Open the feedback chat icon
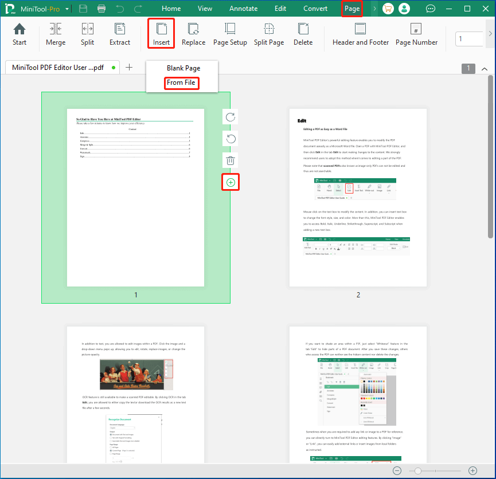 [x=431, y=9]
